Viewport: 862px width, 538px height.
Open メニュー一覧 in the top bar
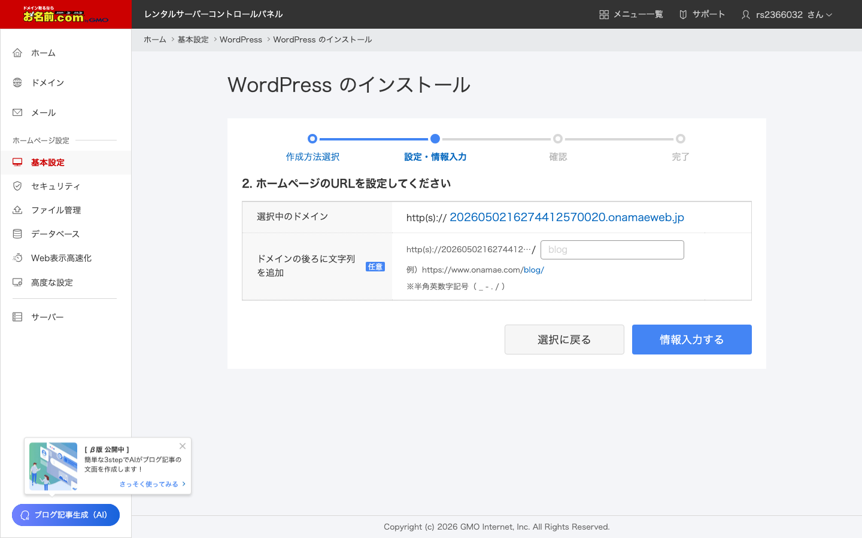638,14
